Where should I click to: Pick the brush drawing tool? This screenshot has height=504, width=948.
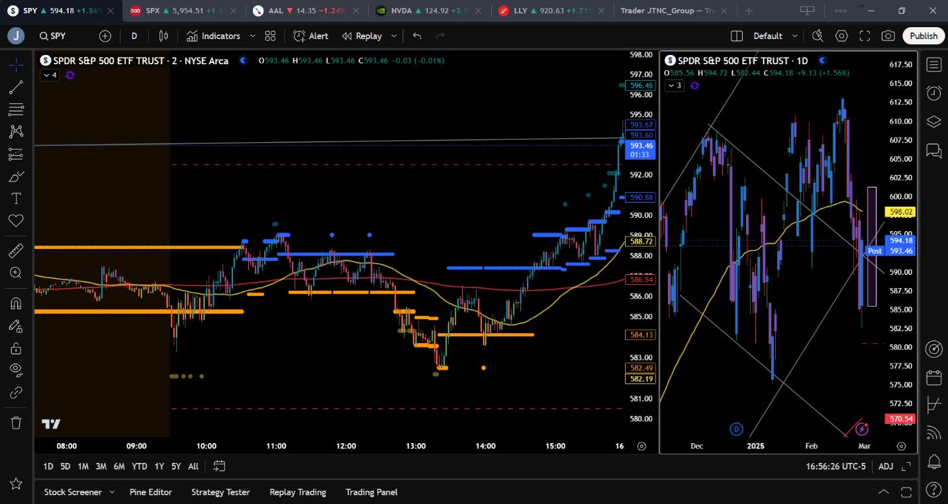point(16,177)
